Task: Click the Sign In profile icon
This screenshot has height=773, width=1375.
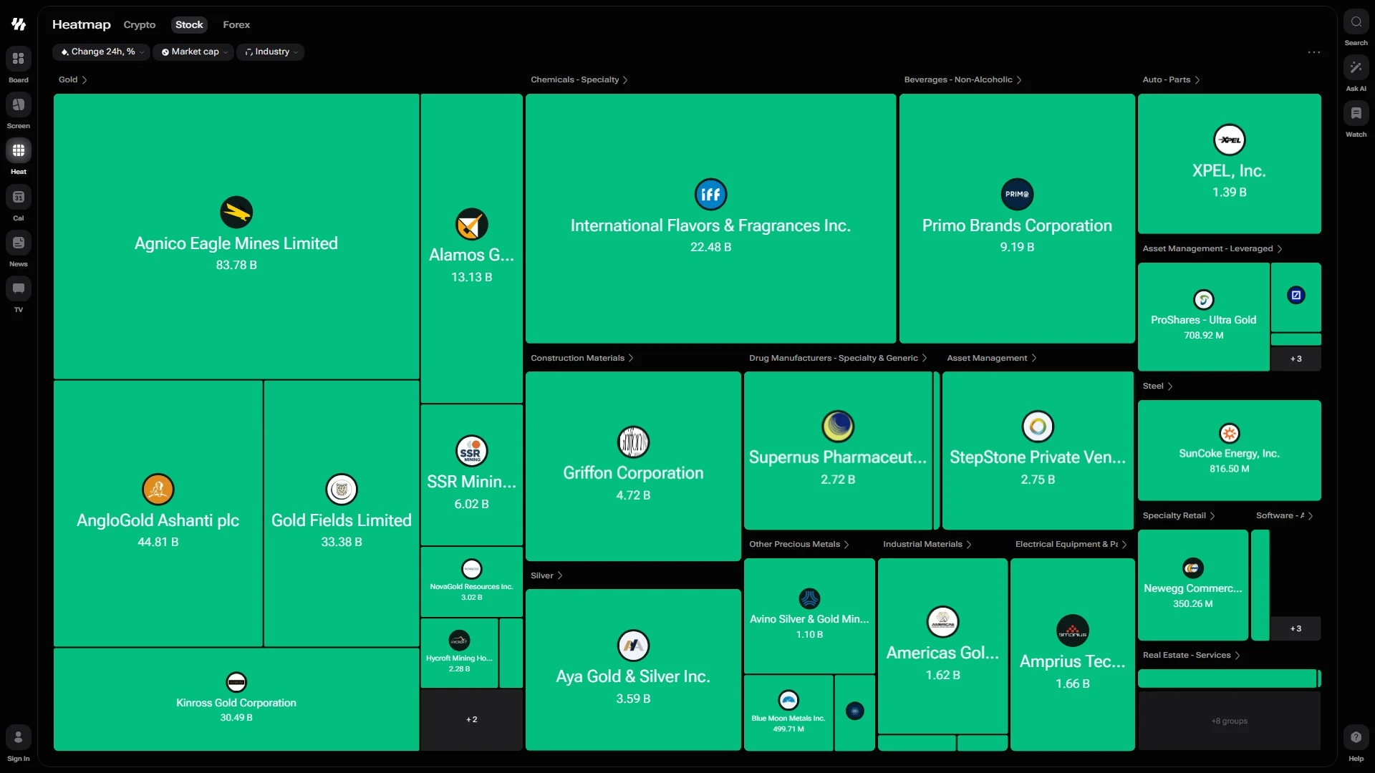Action: [x=19, y=737]
